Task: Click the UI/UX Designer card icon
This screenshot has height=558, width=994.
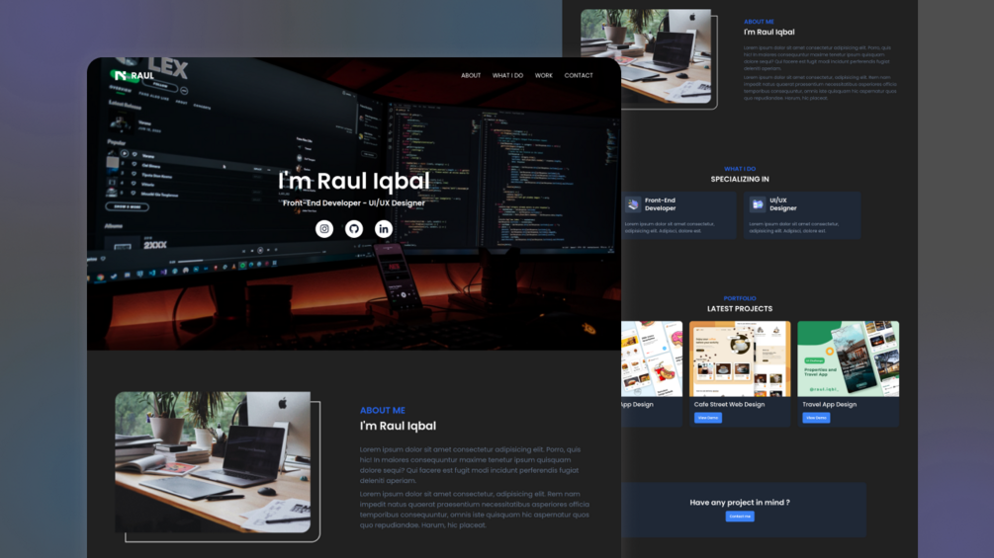Action: [x=757, y=204]
